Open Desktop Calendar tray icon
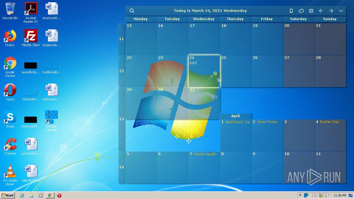Image resolution: width=354 pixels, height=199 pixels. (306, 195)
